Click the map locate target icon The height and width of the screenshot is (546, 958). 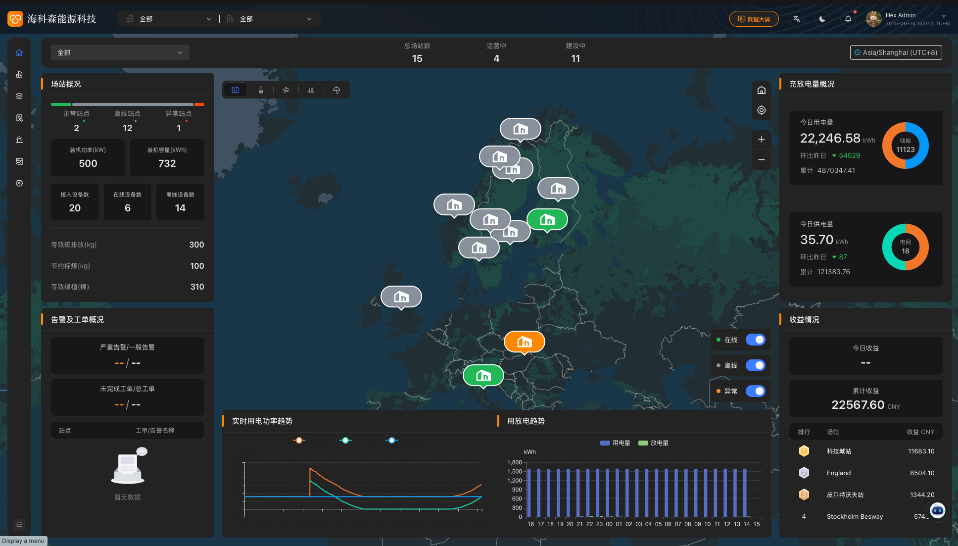(x=762, y=110)
